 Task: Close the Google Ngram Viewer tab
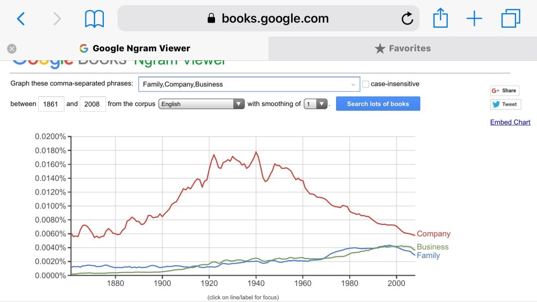[12, 49]
